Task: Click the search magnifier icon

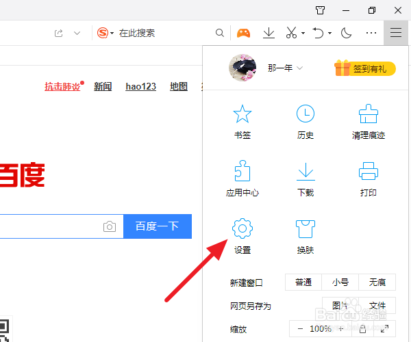Action: (x=220, y=33)
